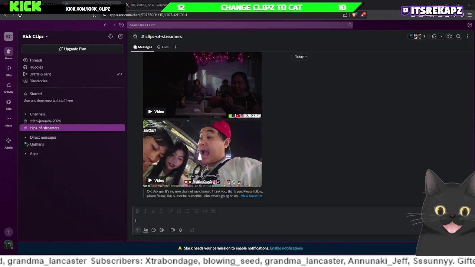Collapse the Channels section
Viewport: 475px width, 267px height.
point(26,114)
